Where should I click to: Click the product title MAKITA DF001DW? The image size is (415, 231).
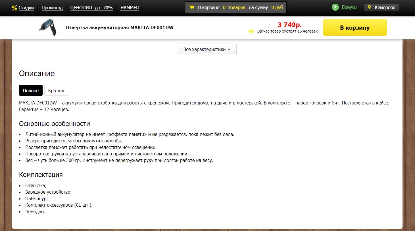[119, 27]
